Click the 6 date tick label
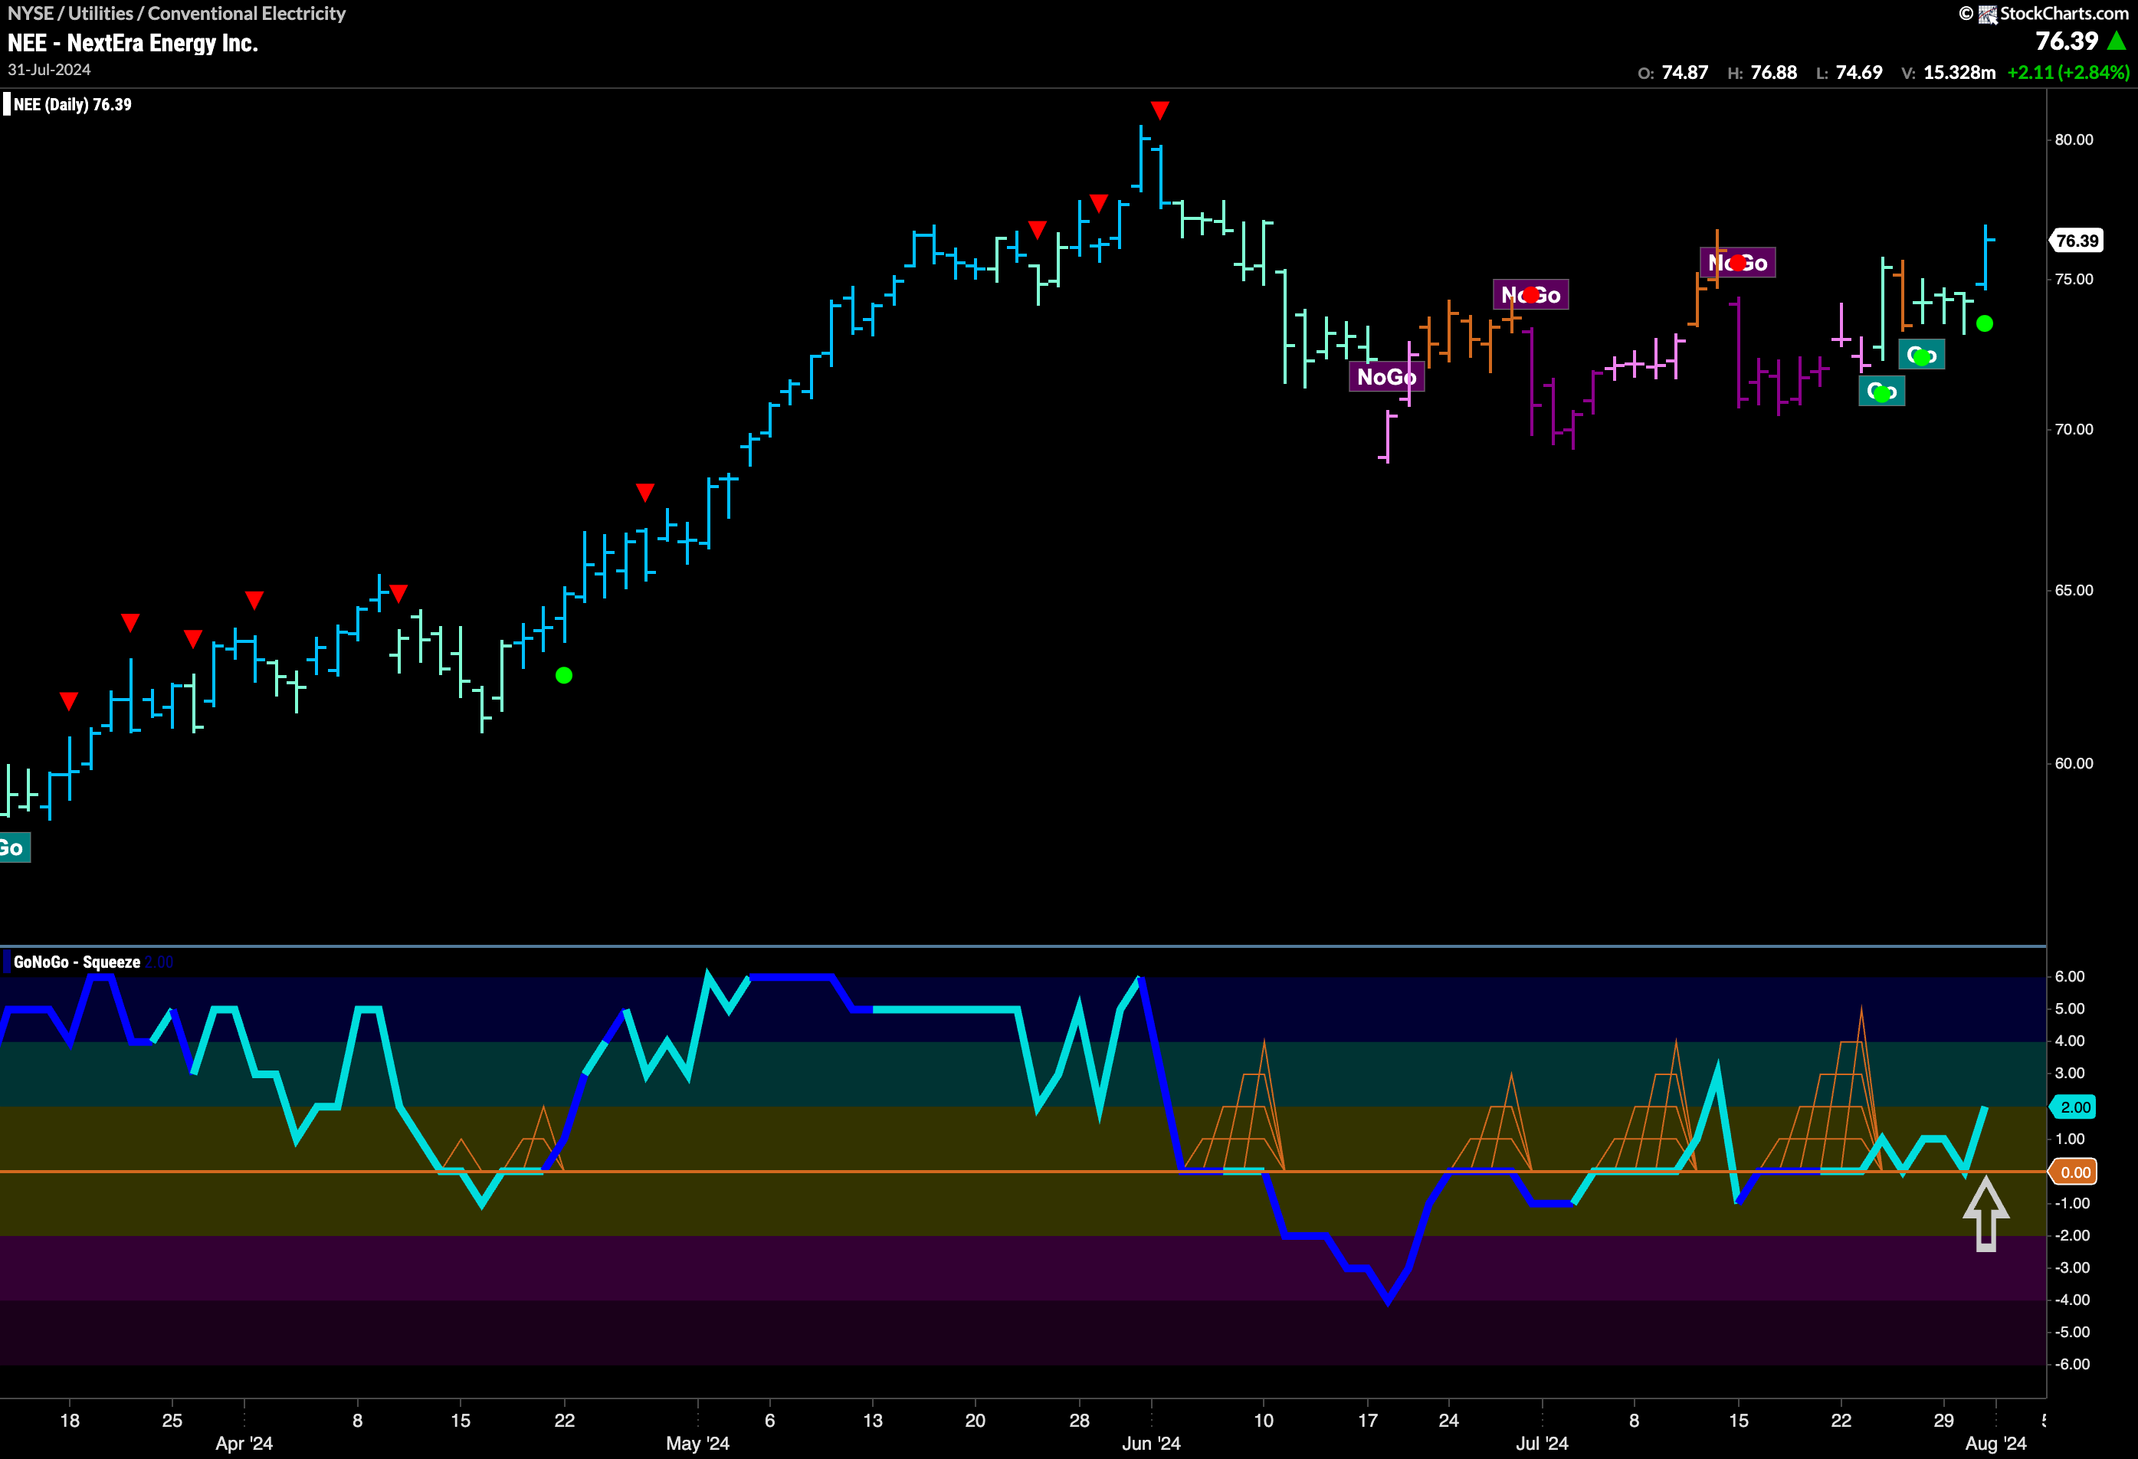Image resolution: width=2138 pixels, height=1459 pixels. click(x=770, y=1421)
